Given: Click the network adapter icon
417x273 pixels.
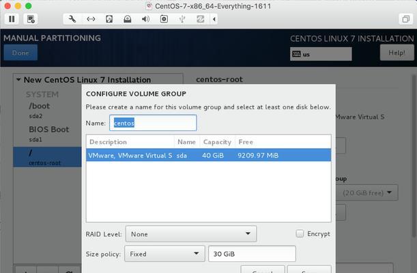Looking at the screenshot, I should 91,19.
